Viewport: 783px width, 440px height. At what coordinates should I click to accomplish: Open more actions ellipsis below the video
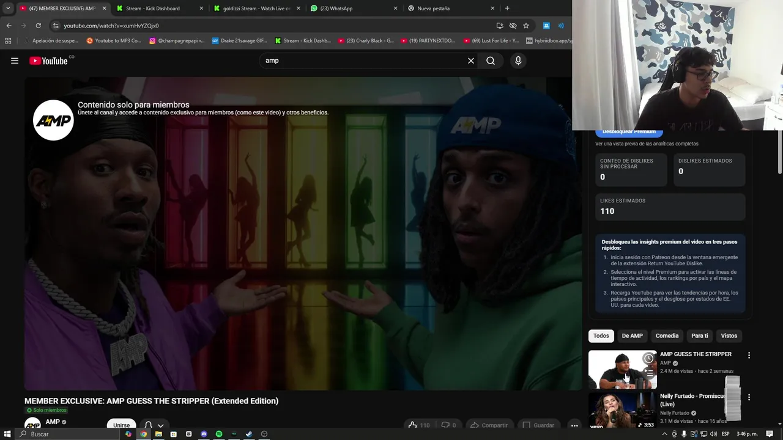pyautogui.click(x=574, y=425)
